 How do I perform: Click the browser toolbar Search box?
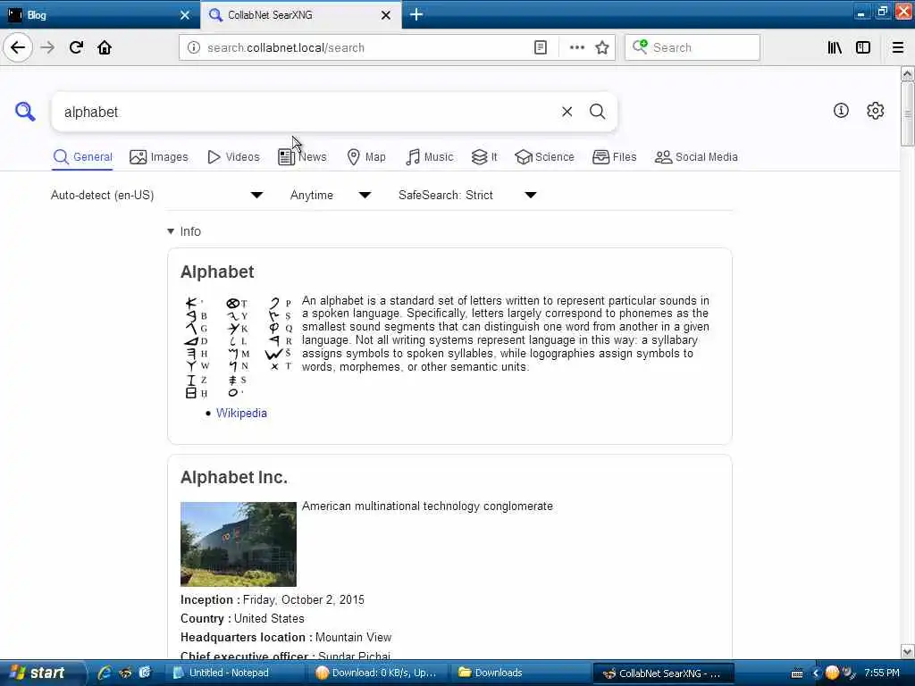point(693,47)
